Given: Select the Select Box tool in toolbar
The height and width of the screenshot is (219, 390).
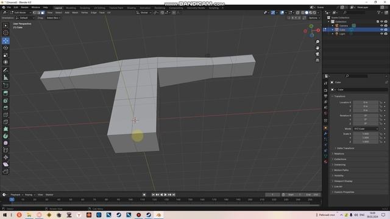Looking at the screenshot, I should pos(5,26).
